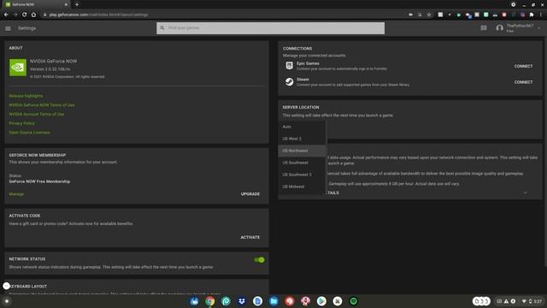This screenshot has height=308, width=547.
Task: Open the news feed icon beside the account
Action: pyautogui.click(x=484, y=28)
